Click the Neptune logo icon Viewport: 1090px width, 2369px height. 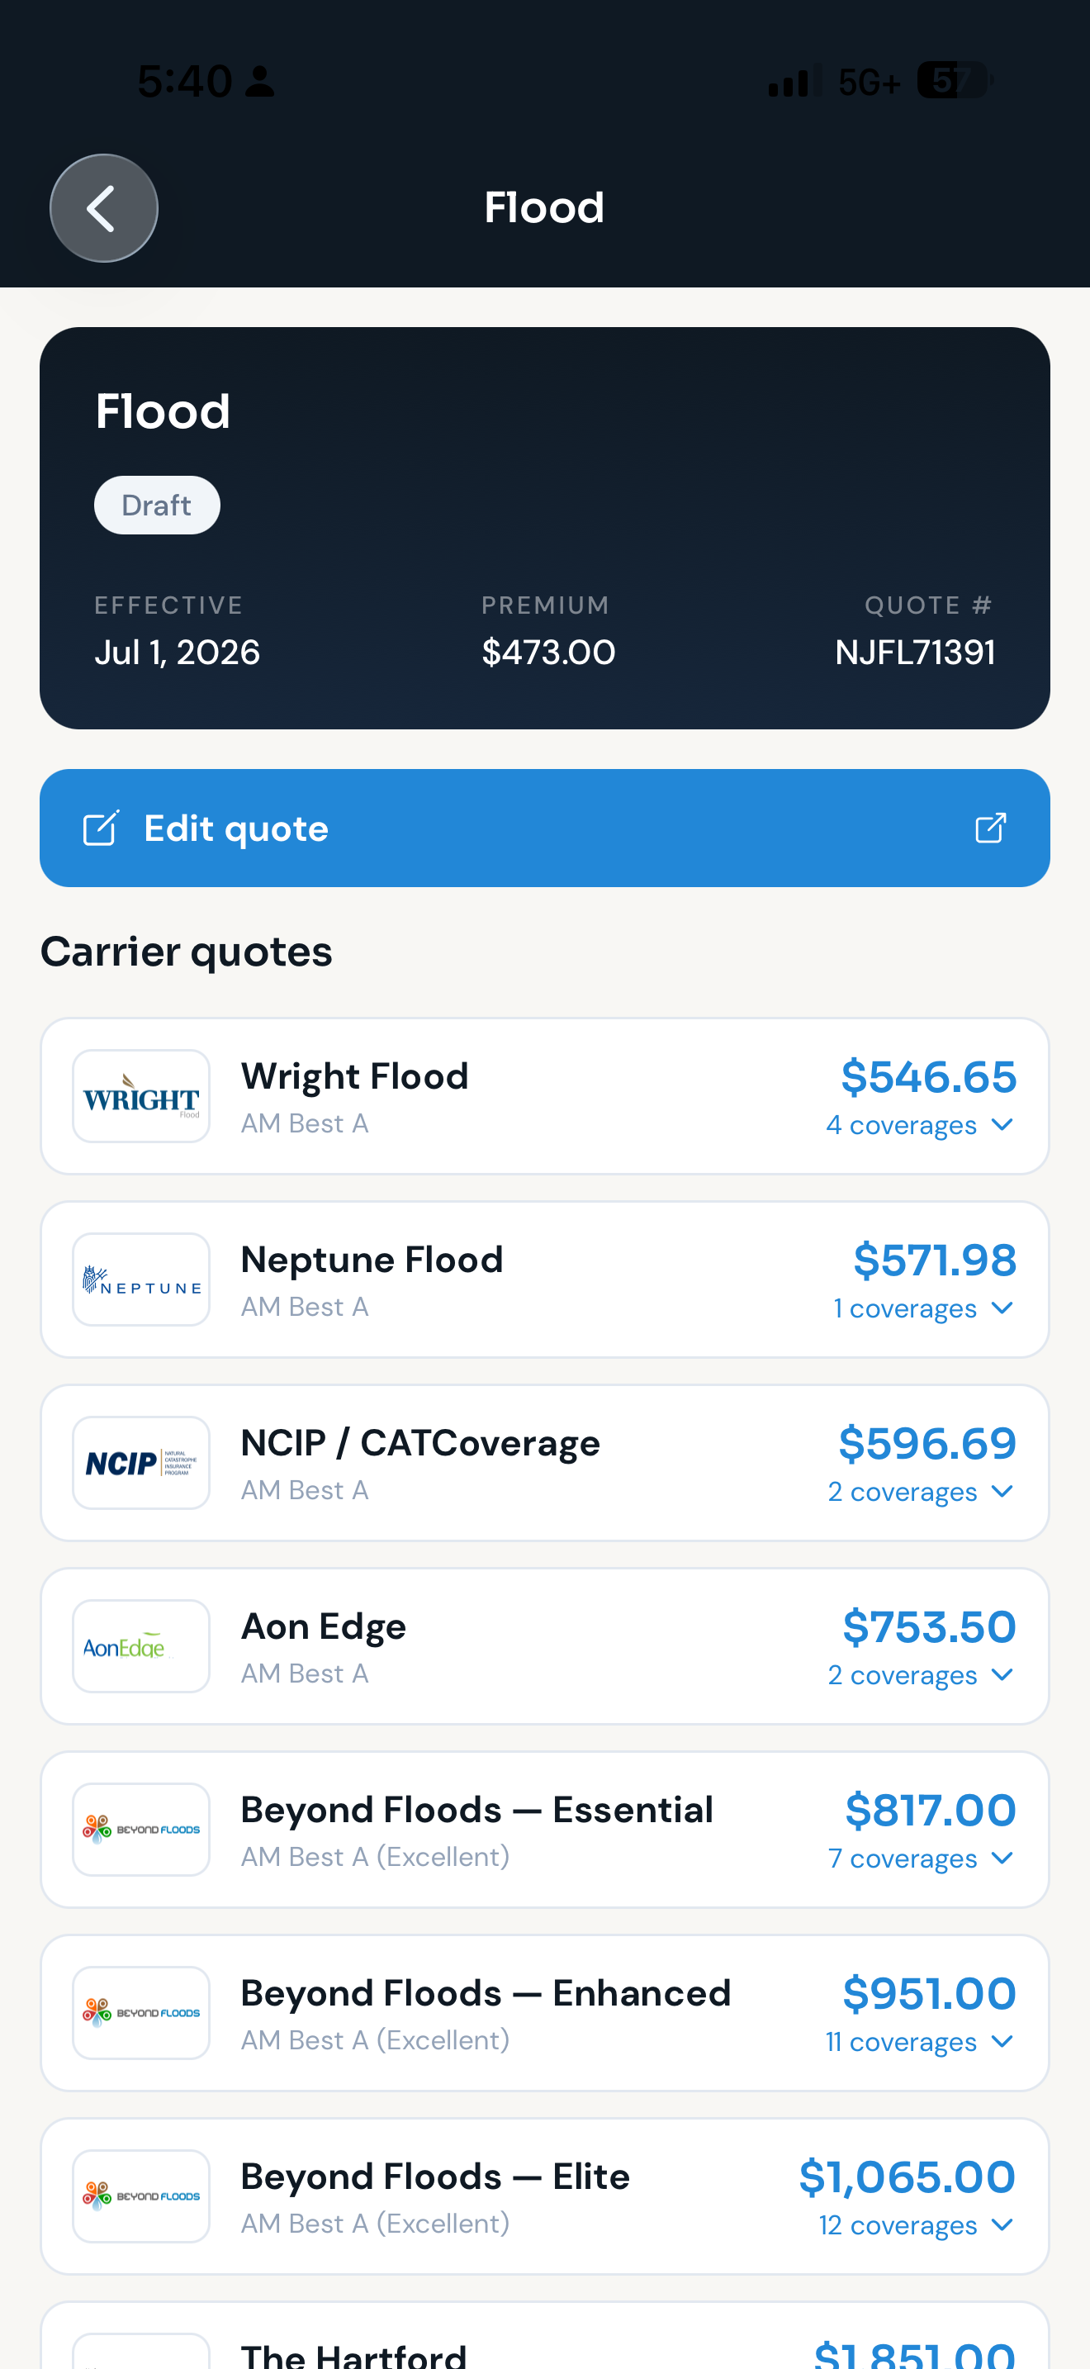[x=141, y=1279]
